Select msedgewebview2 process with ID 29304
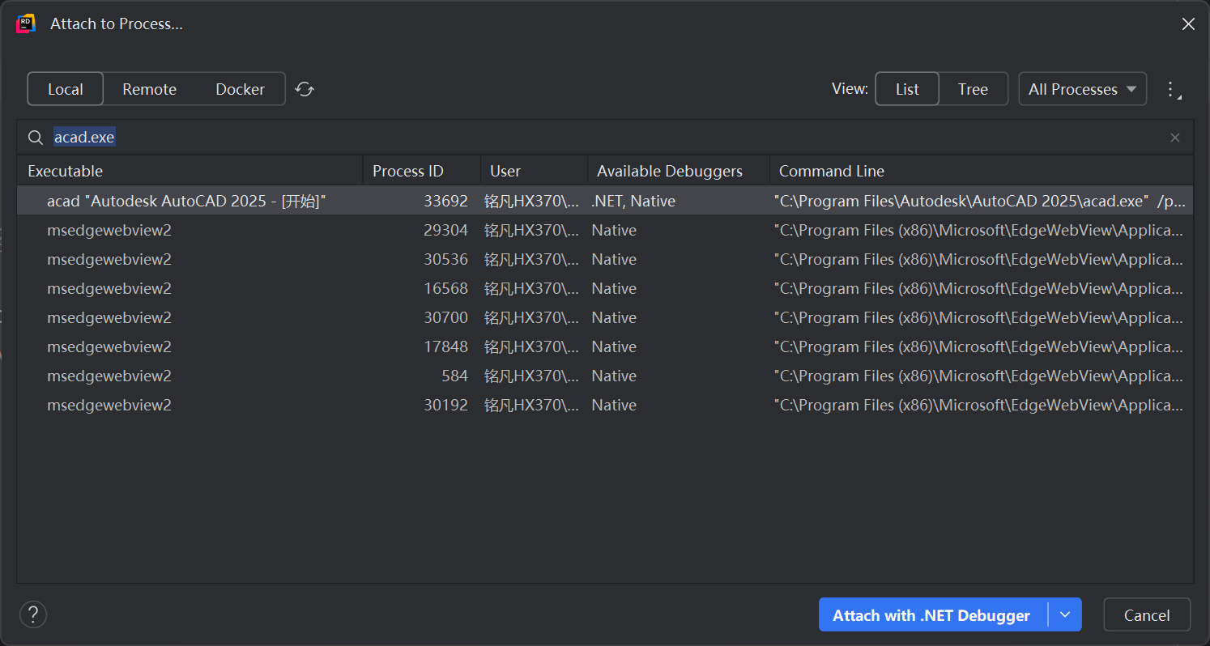The image size is (1210, 646). [605, 230]
